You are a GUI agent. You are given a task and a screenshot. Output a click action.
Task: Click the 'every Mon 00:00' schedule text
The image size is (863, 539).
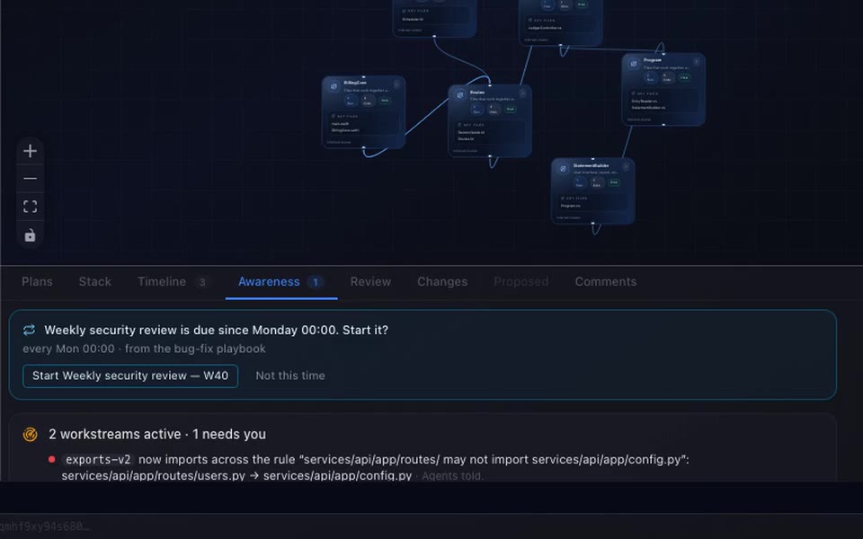tap(68, 349)
